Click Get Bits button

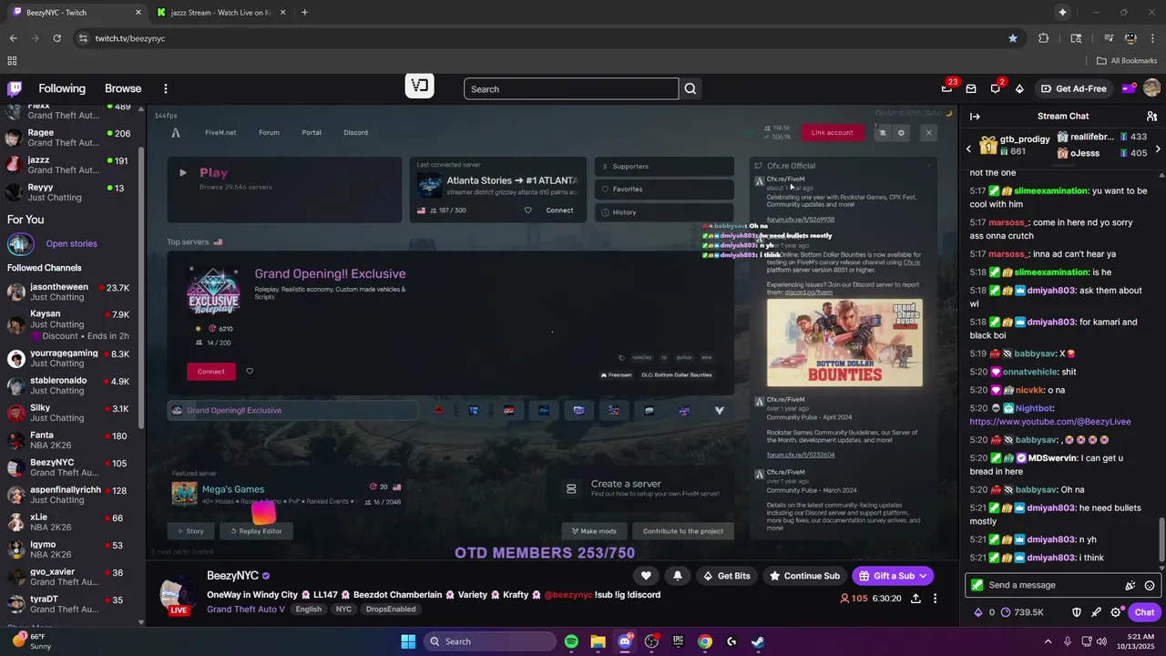[x=727, y=576]
